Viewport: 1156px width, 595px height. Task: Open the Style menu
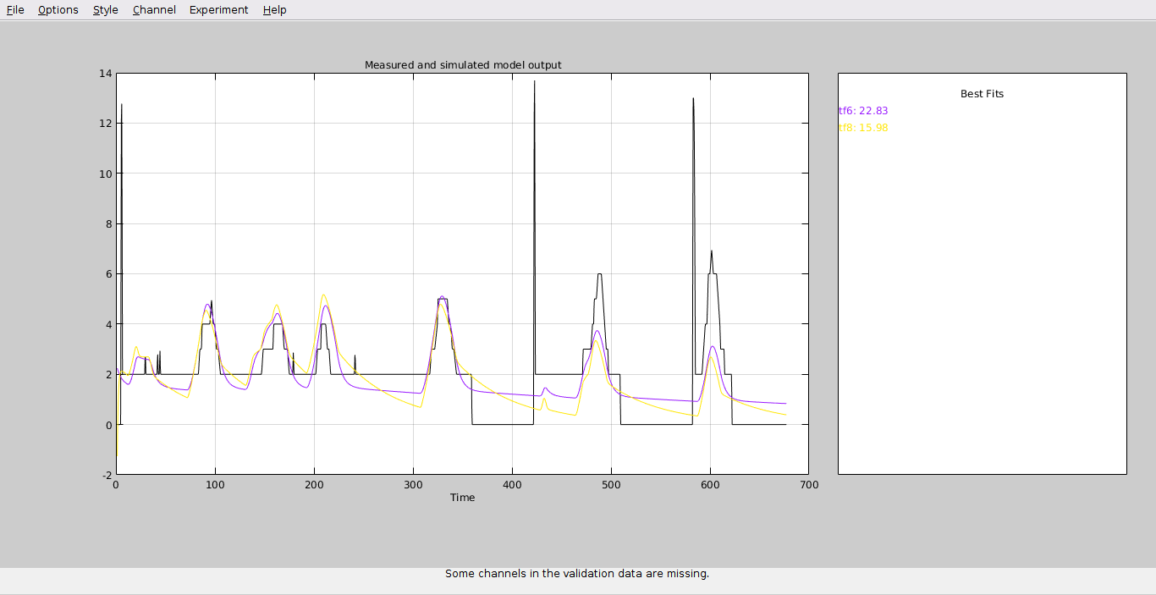[x=106, y=10]
